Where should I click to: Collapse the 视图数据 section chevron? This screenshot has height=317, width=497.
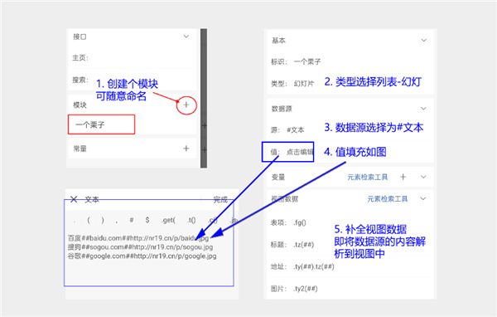click(x=423, y=199)
